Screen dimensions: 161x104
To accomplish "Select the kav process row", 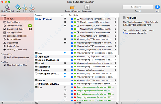I will [x=76, y=87].
